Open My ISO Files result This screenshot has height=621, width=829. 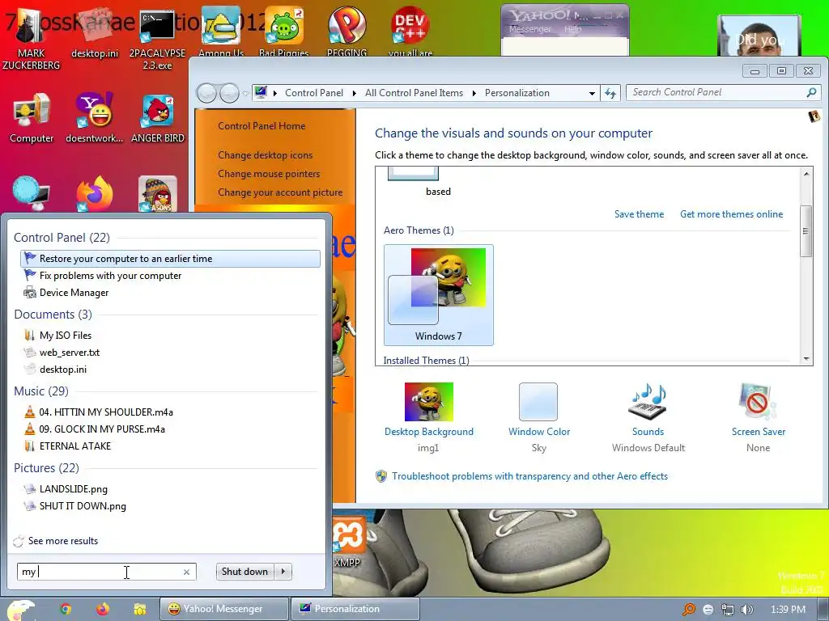click(170, 336)
